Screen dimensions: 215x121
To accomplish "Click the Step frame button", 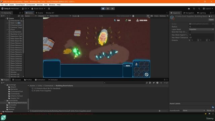I will point(113,9).
